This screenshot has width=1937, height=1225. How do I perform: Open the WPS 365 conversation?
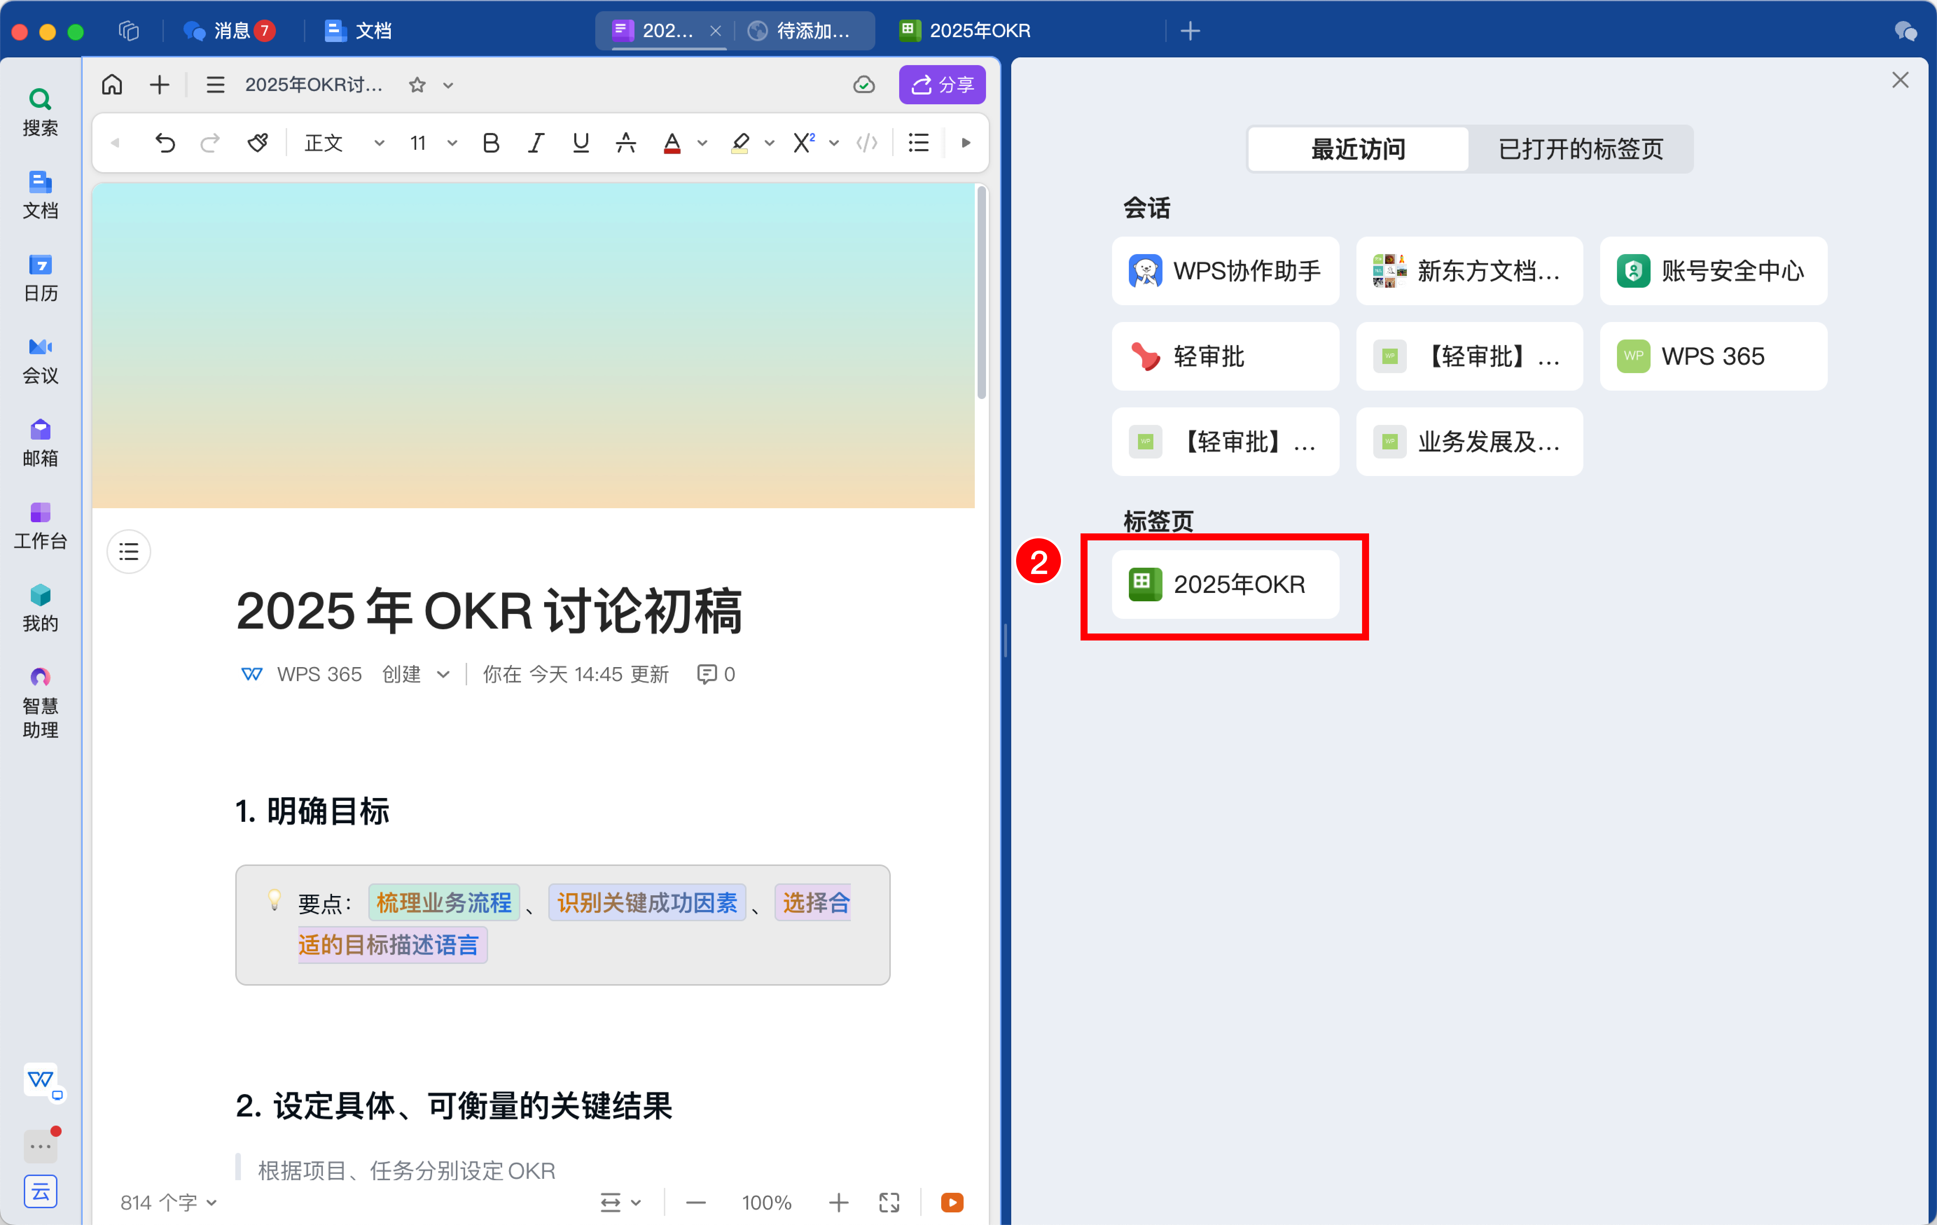tap(1713, 356)
